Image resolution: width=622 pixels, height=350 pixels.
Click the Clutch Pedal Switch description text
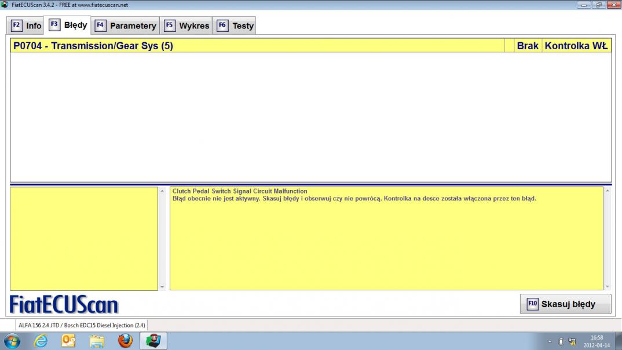[x=240, y=191]
